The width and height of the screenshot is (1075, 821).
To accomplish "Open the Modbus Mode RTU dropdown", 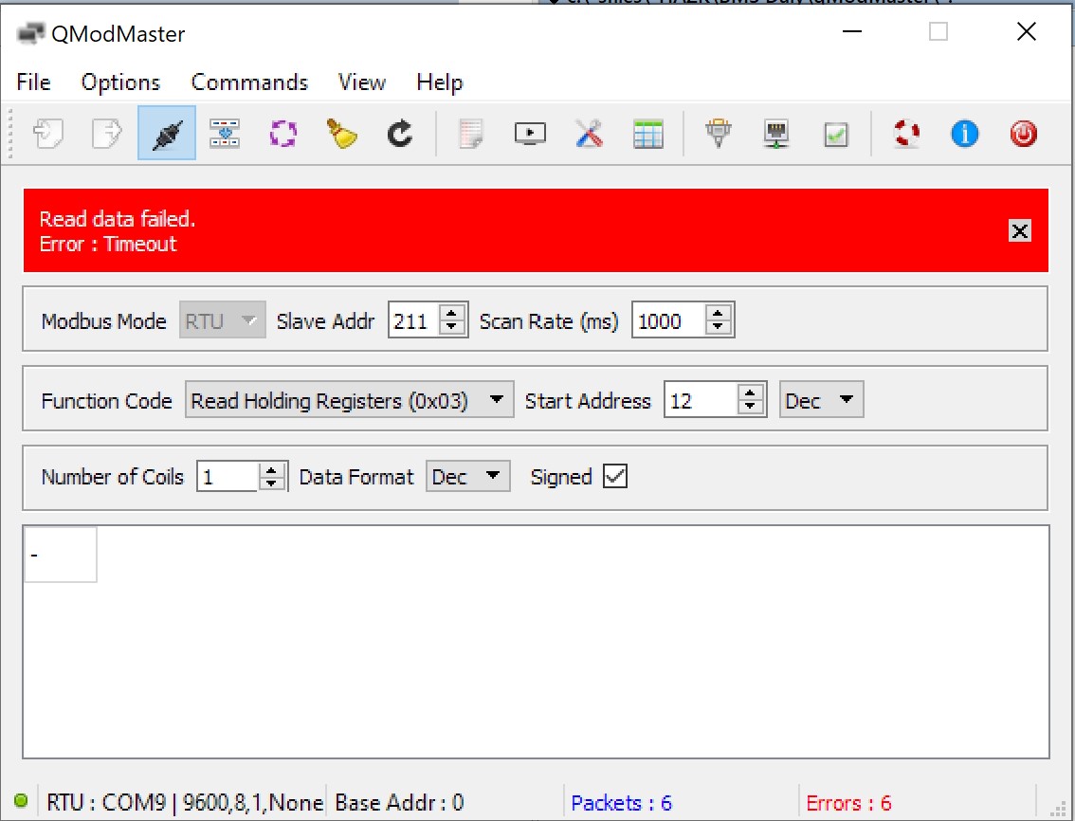I will tap(222, 320).
